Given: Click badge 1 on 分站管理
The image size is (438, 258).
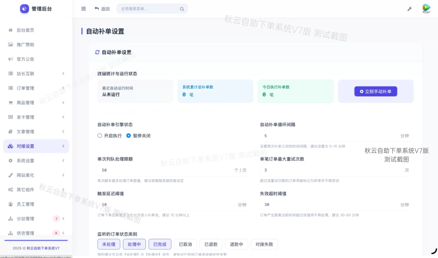Looking at the screenshot, I should 56,219.
